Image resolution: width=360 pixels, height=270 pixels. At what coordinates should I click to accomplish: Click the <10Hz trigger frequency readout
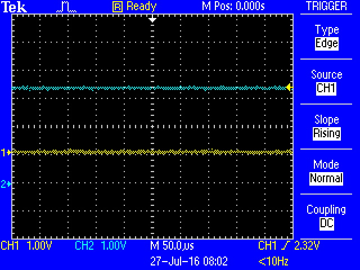[273, 261]
